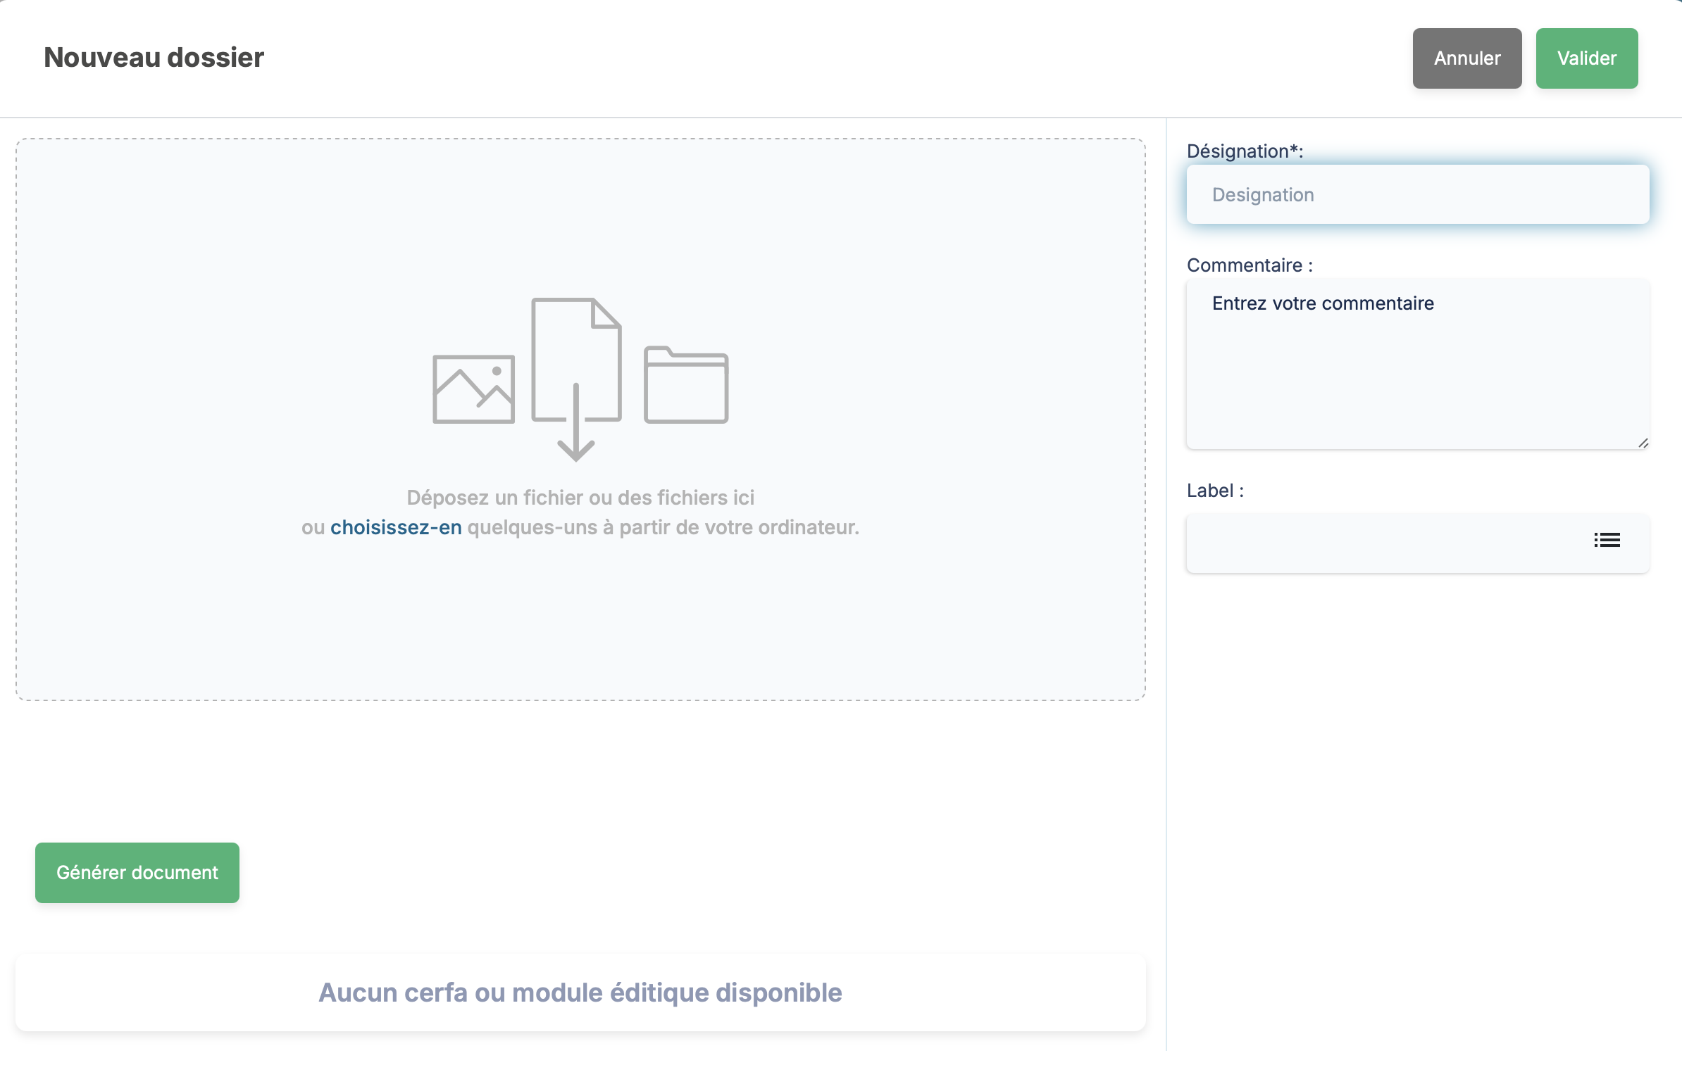
Task: Click the "Déposez un fichier" drop text
Action: point(580,498)
